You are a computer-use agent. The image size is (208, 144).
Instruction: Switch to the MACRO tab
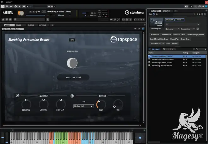[x=9, y=25]
